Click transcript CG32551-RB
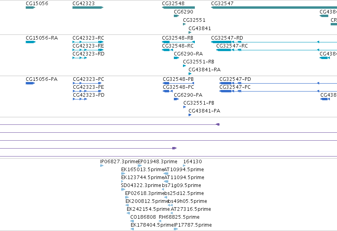This screenshot has height=231, width=337. point(185,66)
